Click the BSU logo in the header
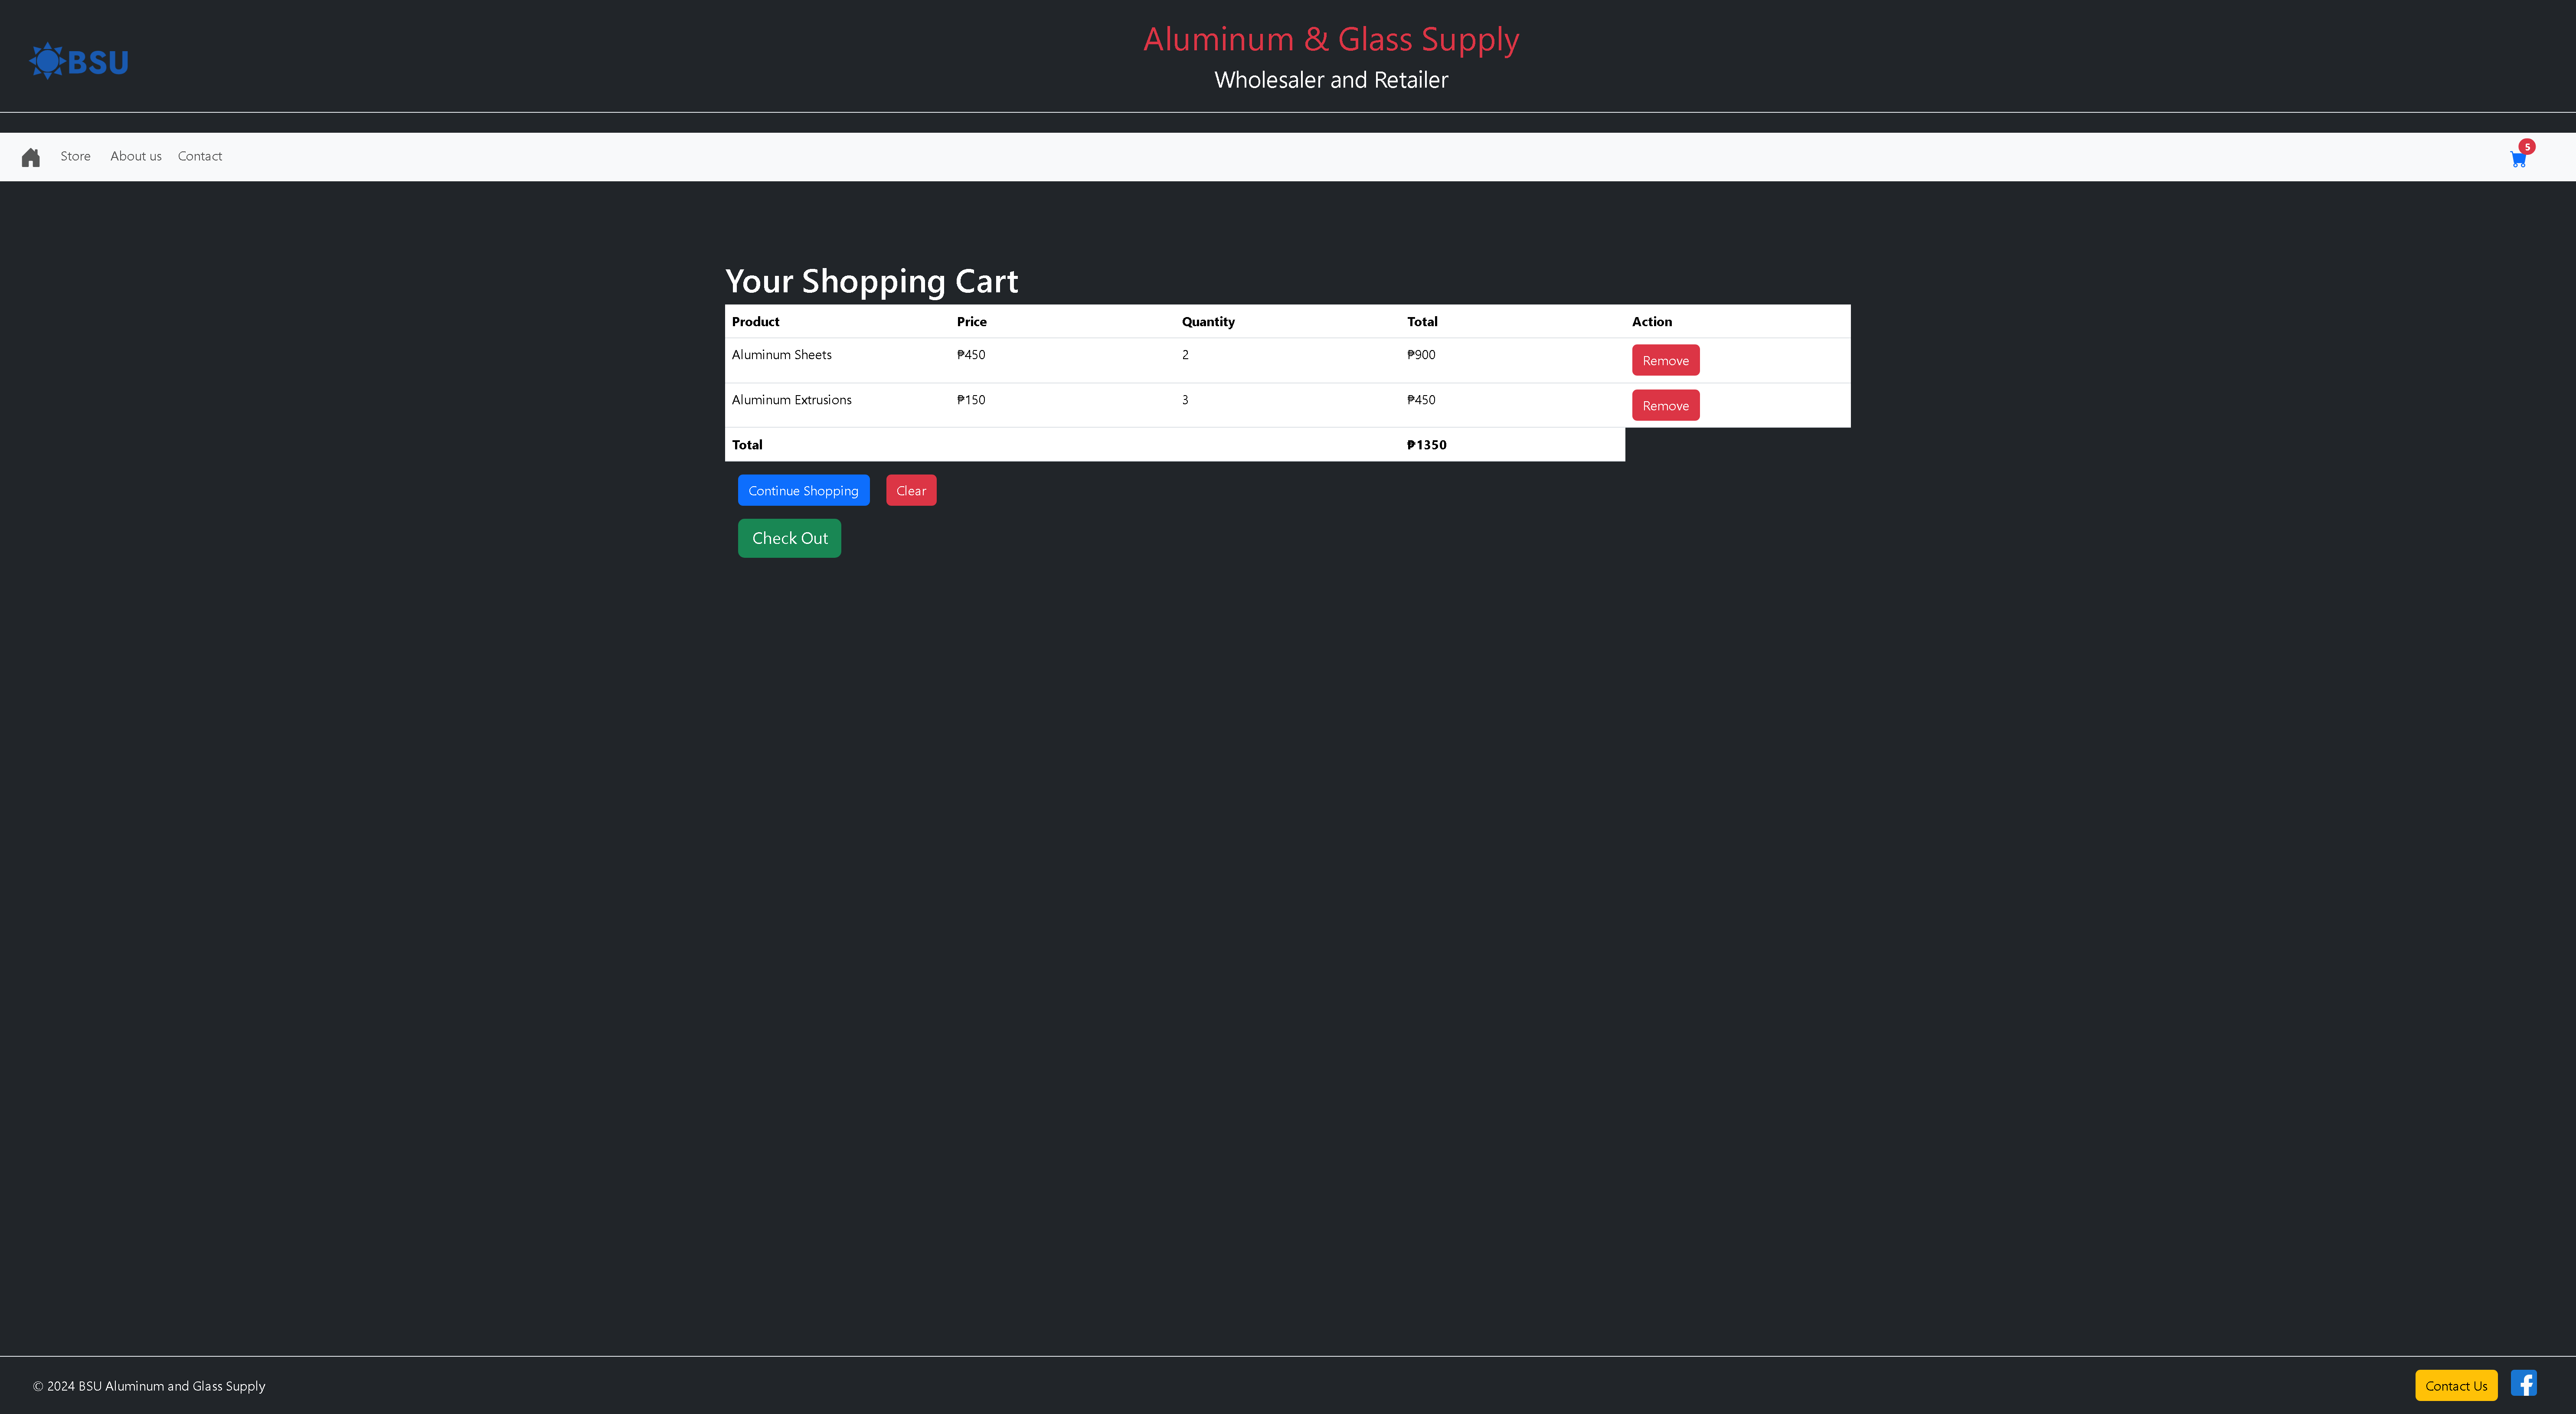This screenshot has width=2576, height=1414. pyautogui.click(x=79, y=61)
